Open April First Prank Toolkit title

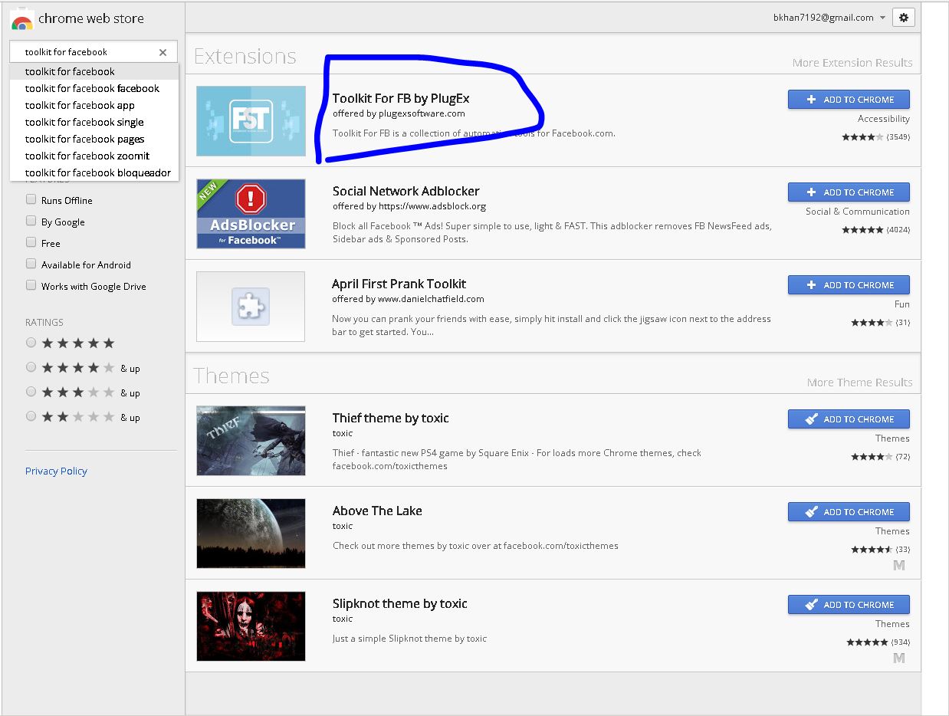[399, 284]
